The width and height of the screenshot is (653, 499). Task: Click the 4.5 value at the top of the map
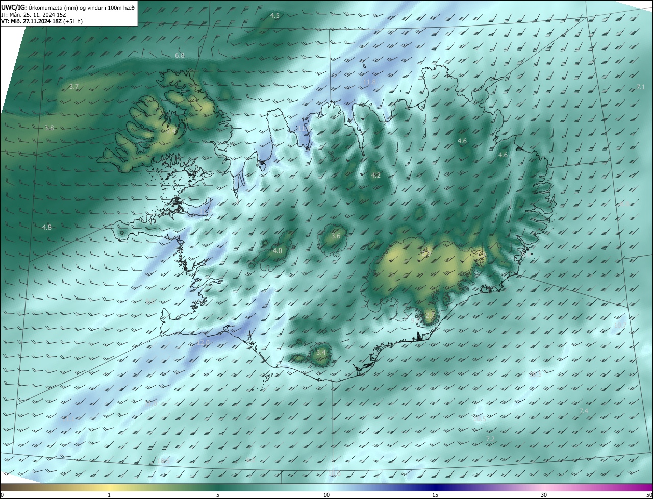pyautogui.click(x=274, y=16)
